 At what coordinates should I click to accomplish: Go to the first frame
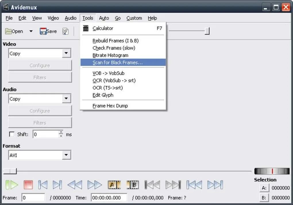click(194, 185)
